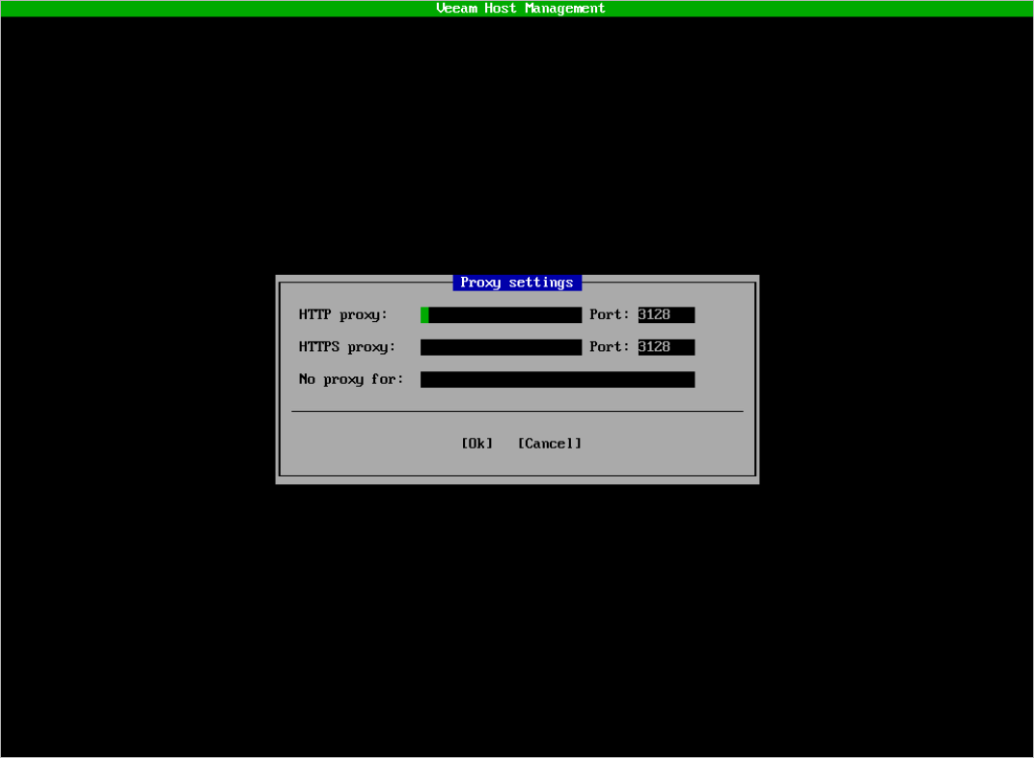Select the 'No proxy for' input field
This screenshot has width=1034, height=758.
click(x=558, y=380)
